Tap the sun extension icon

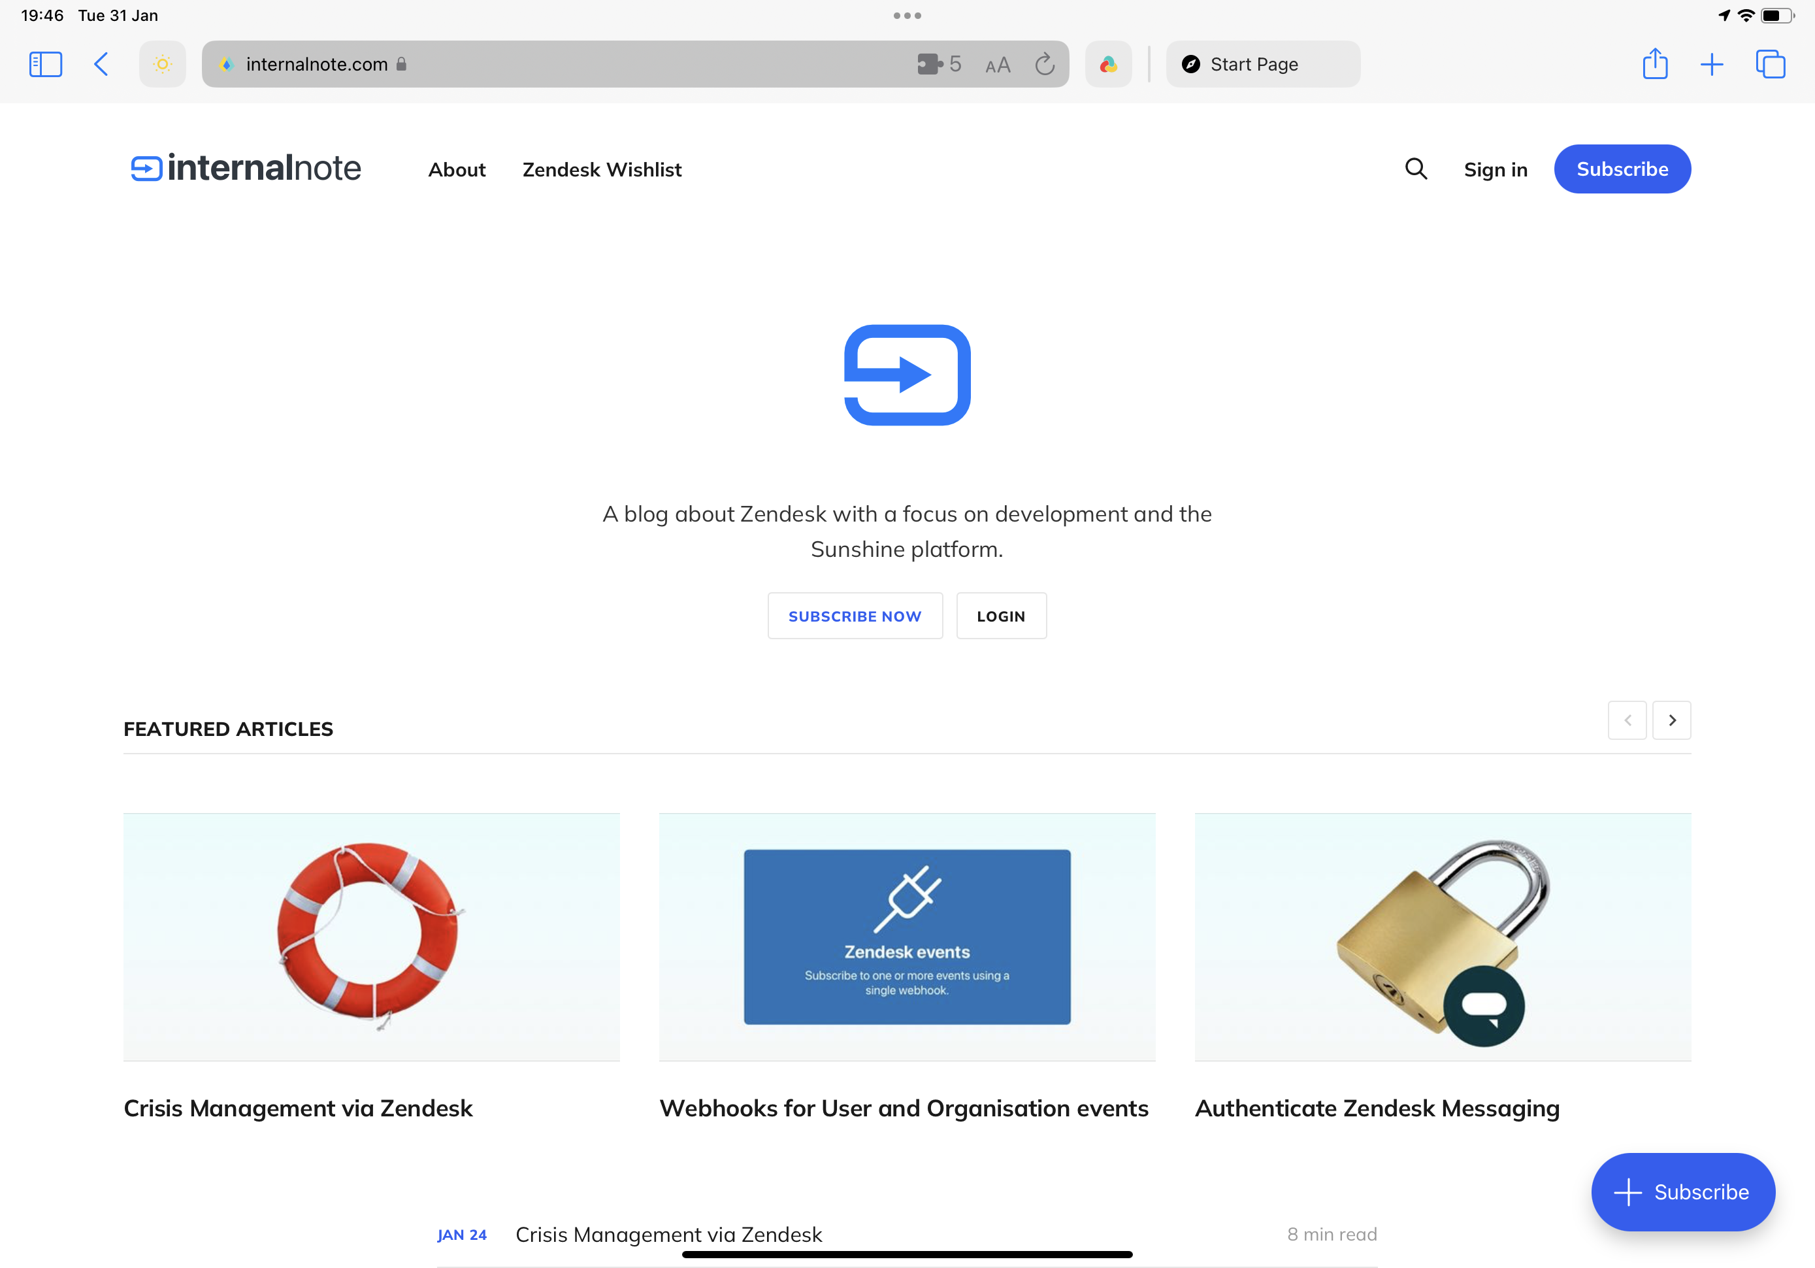(163, 64)
